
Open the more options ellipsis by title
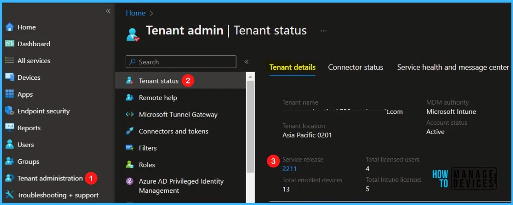click(x=324, y=31)
